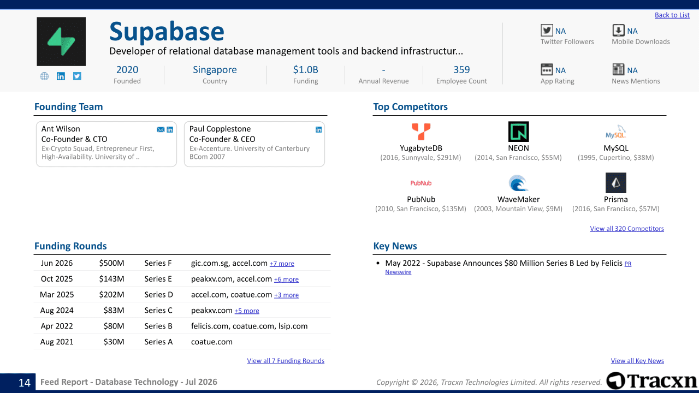Expand +6 more investors for Series E
This screenshot has width=699, height=393.
pyautogui.click(x=286, y=279)
